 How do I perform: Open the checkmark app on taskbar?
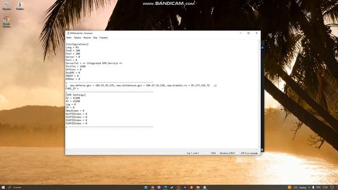[x=172, y=187]
